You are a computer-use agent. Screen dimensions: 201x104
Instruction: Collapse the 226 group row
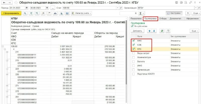[7, 74]
